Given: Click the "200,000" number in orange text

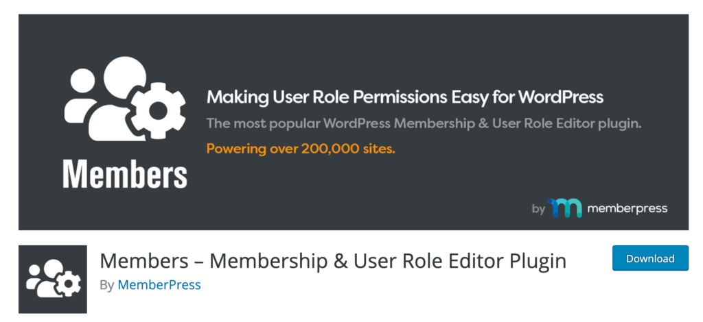Looking at the screenshot, I should click(x=330, y=149).
